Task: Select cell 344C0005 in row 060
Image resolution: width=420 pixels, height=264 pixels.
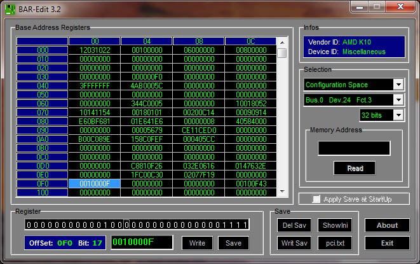Action: [147, 104]
